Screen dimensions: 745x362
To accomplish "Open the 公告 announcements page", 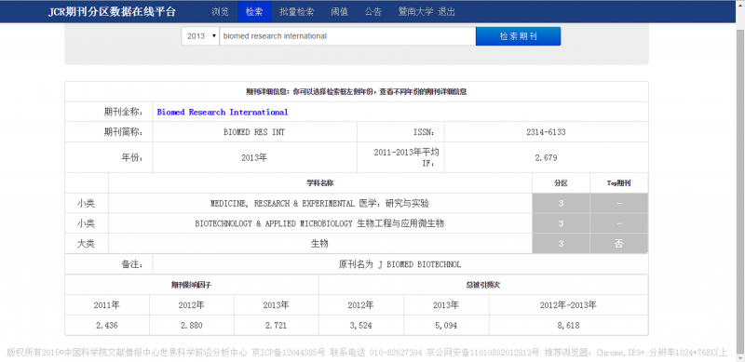I will (x=373, y=12).
